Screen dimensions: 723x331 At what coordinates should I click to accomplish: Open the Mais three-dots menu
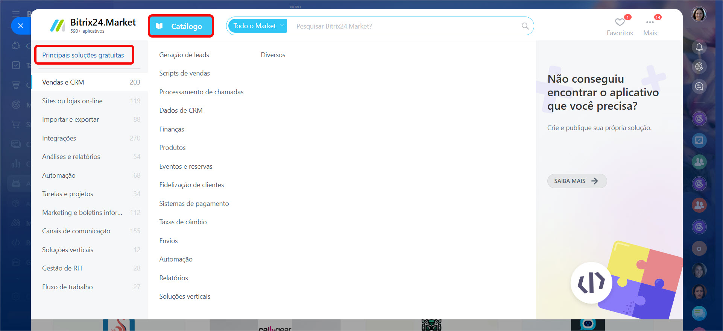[650, 22]
